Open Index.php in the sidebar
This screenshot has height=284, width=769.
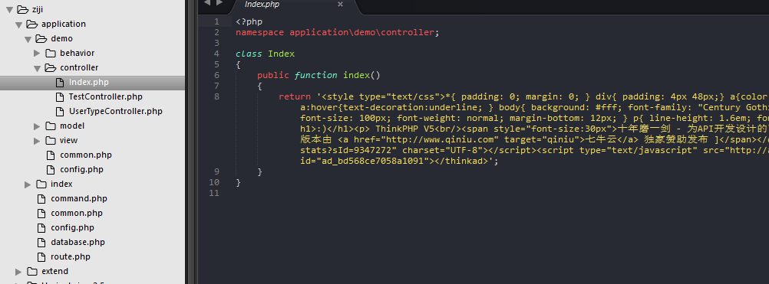pyautogui.click(x=89, y=82)
